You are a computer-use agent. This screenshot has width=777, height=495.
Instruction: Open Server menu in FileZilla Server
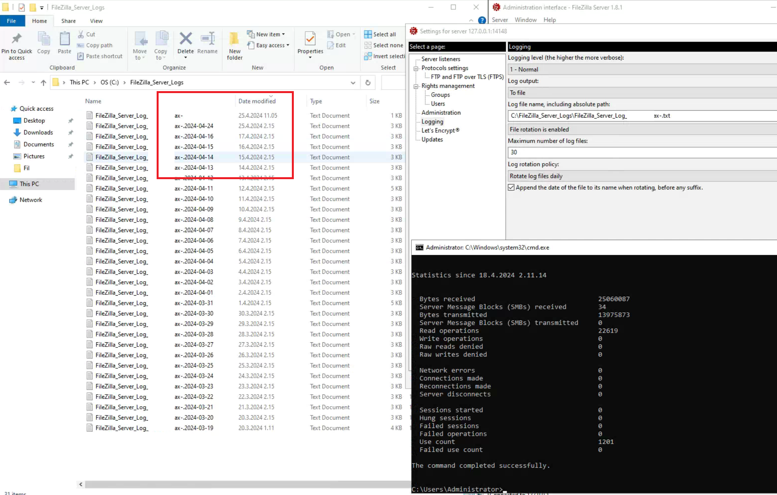pos(500,20)
